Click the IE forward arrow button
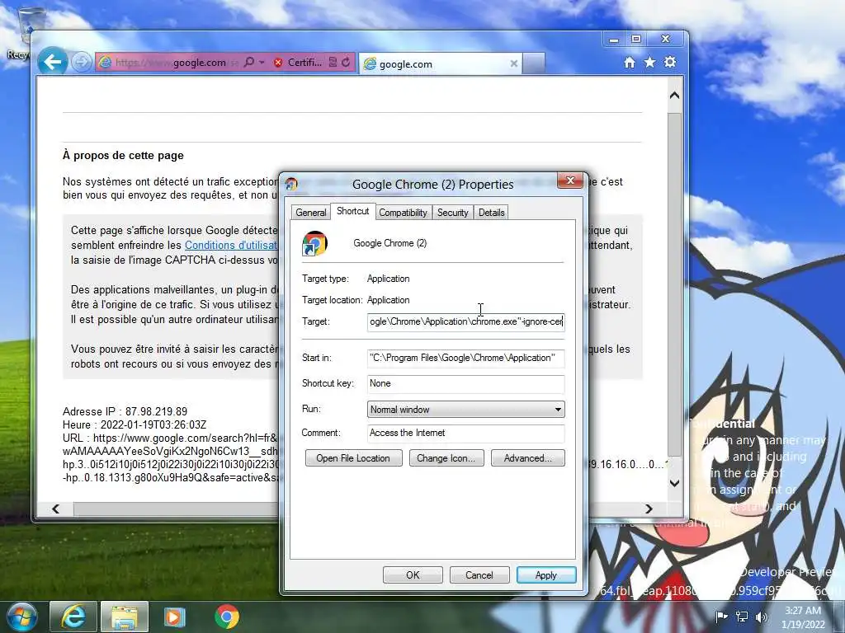The height and width of the screenshot is (633, 845). point(82,63)
